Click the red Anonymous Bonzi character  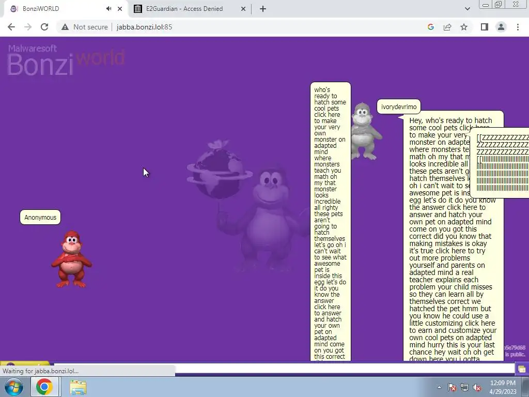click(x=71, y=259)
